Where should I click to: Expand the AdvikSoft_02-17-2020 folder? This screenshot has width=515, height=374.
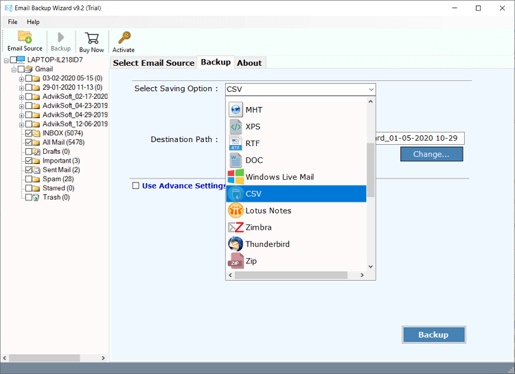21,97
